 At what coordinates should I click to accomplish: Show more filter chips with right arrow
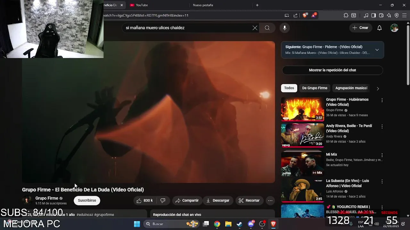(378, 88)
